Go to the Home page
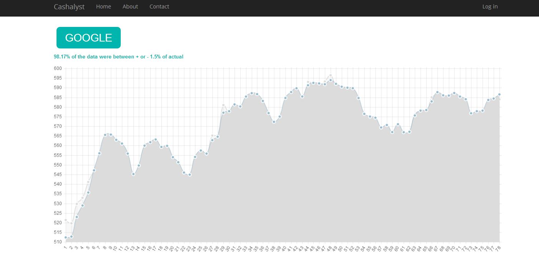Image resolution: width=539 pixels, height=258 pixels. click(x=103, y=7)
